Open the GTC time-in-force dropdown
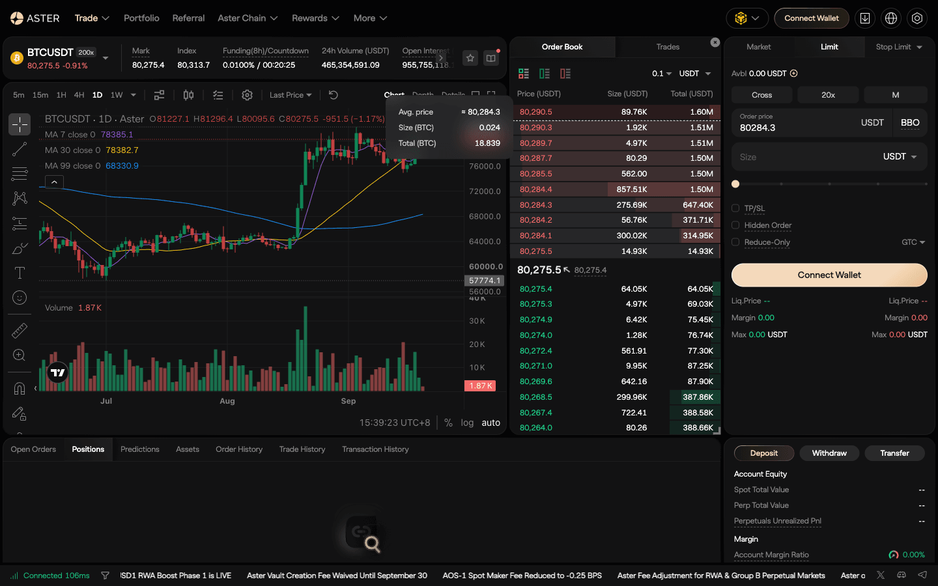This screenshot has width=938, height=586. (913, 242)
